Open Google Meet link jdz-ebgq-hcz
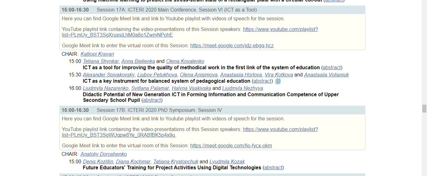The height and width of the screenshot is (176, 427). [x=232, y=46]
